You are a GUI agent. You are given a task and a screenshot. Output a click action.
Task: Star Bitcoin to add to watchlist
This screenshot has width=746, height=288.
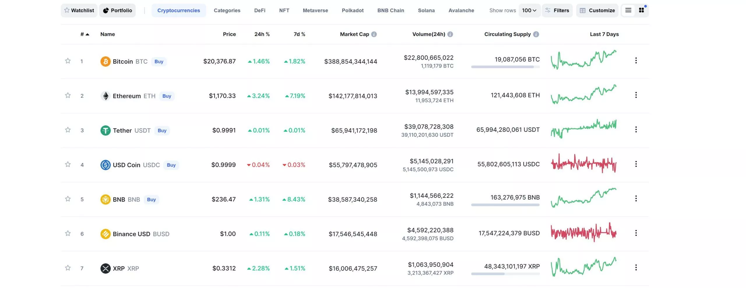68,61
